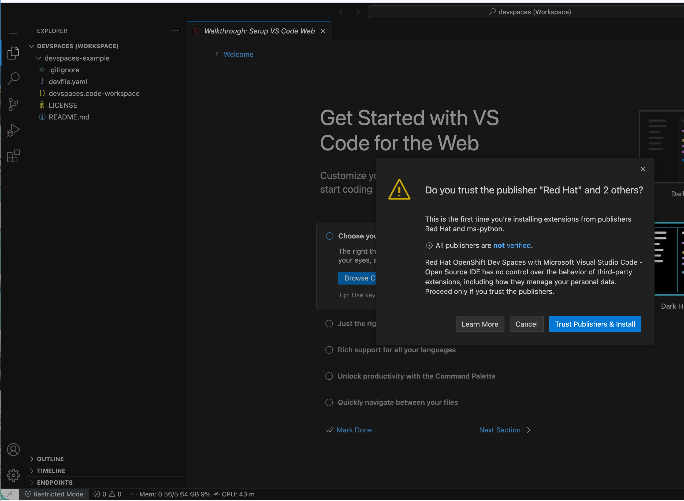684x501 pixels.
Task: Click Trust Publishers & Install button
Action: (594, 324)
